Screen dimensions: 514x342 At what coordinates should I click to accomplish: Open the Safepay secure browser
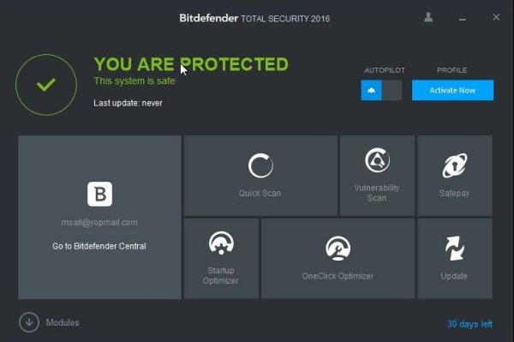click(455, 176)
